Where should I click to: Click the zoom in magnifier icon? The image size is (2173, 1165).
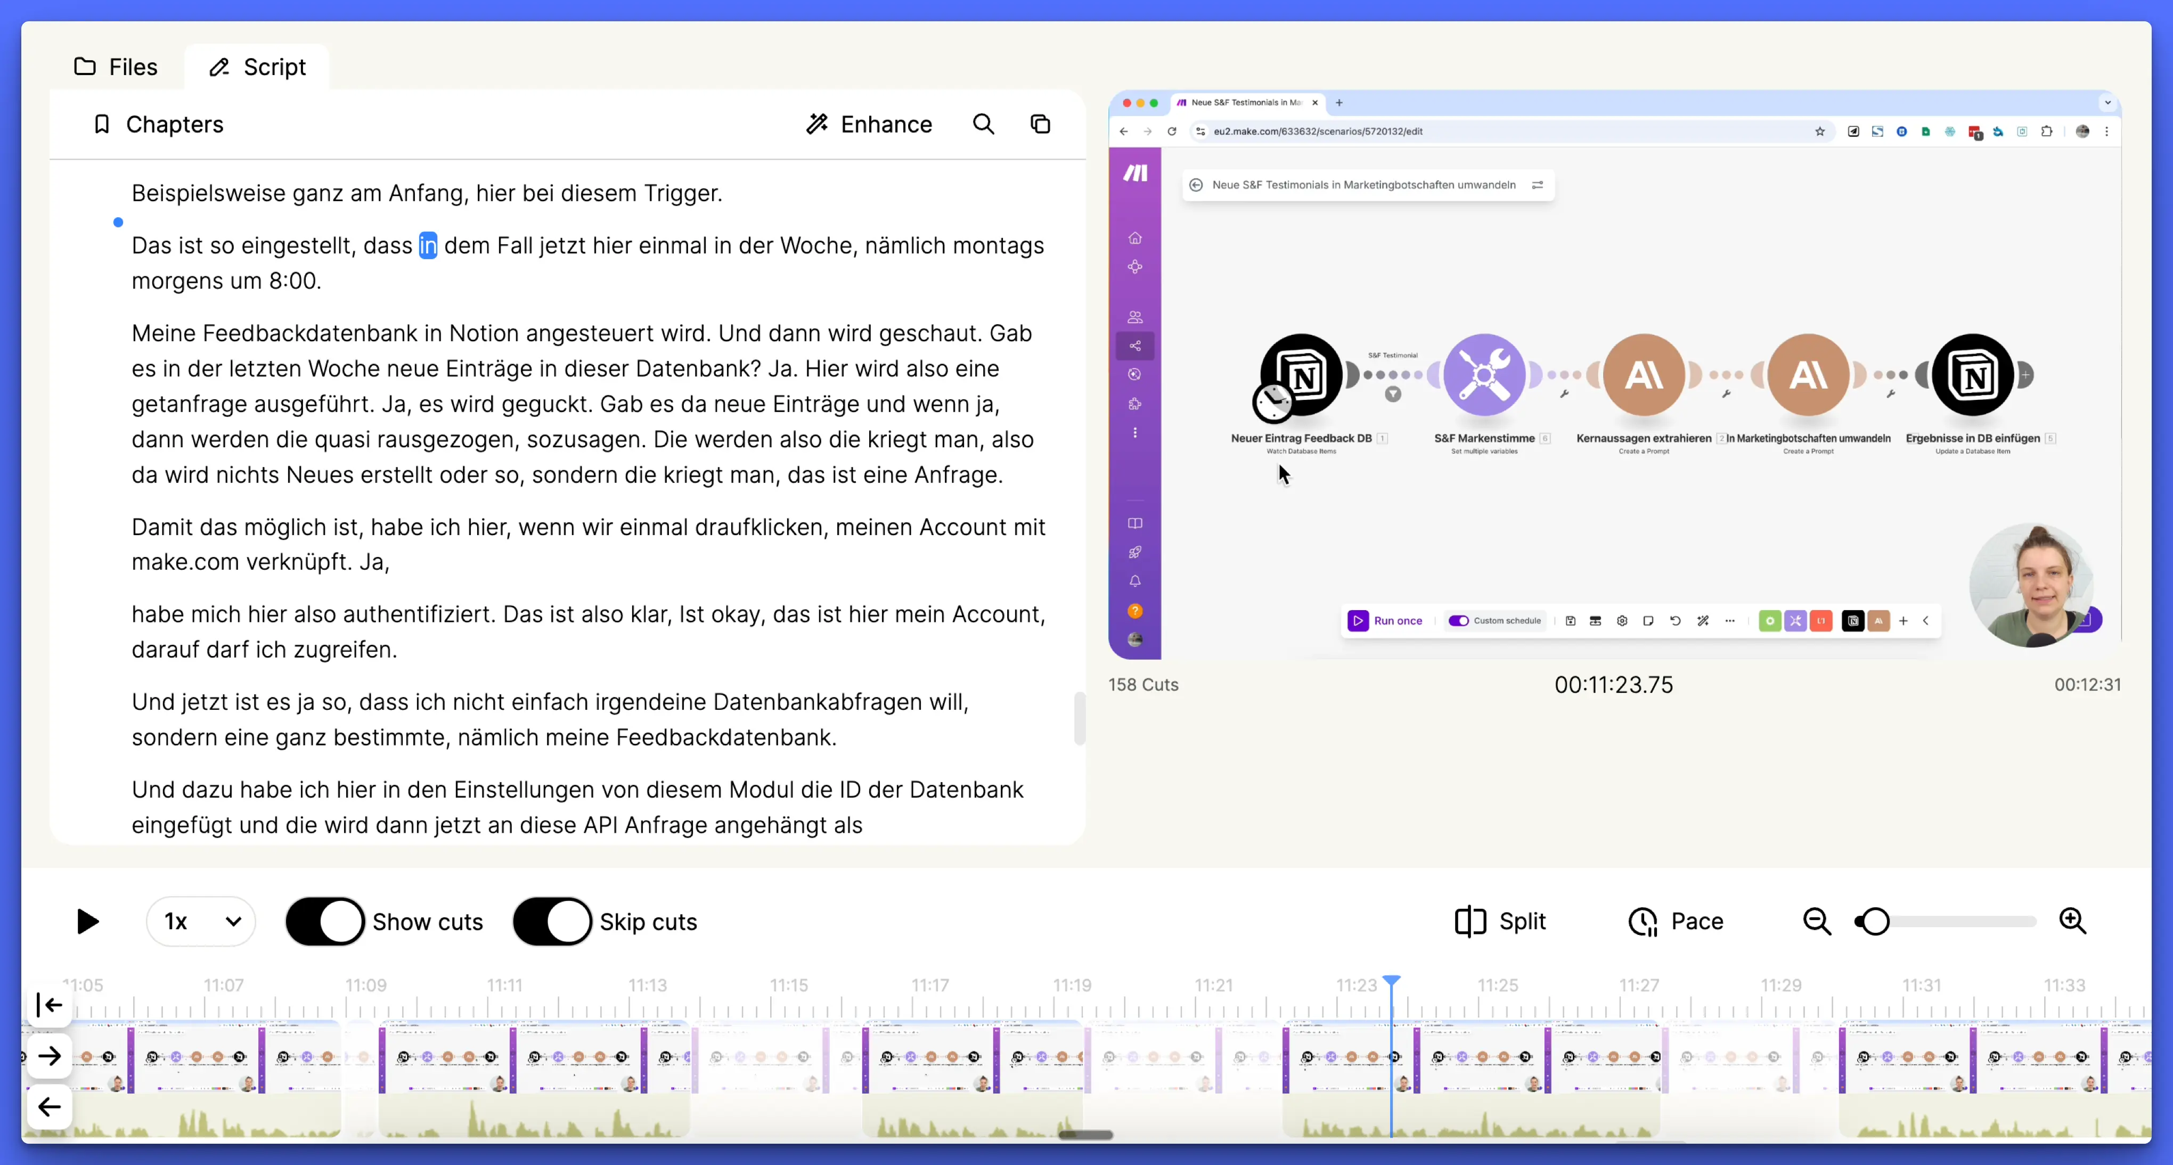tap(2073, 921)
